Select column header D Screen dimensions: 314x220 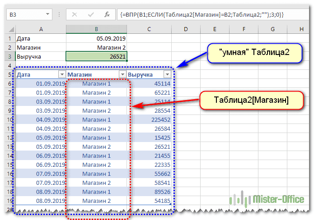coord(186,29)
